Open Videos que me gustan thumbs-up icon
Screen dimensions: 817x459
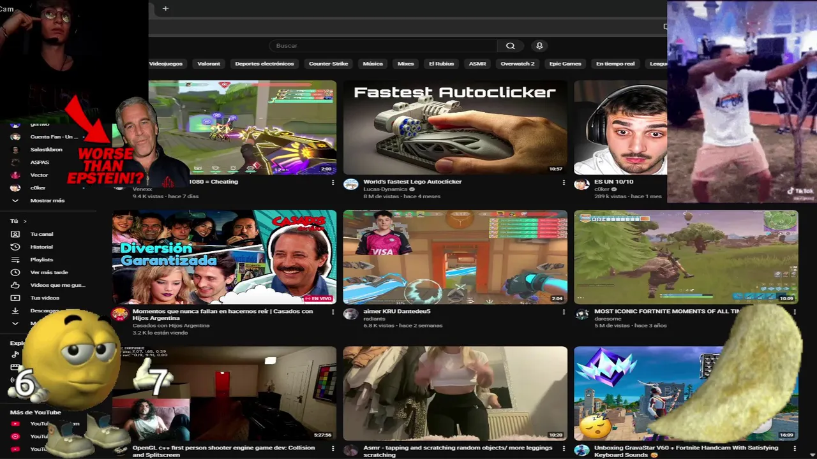point(15,285)
